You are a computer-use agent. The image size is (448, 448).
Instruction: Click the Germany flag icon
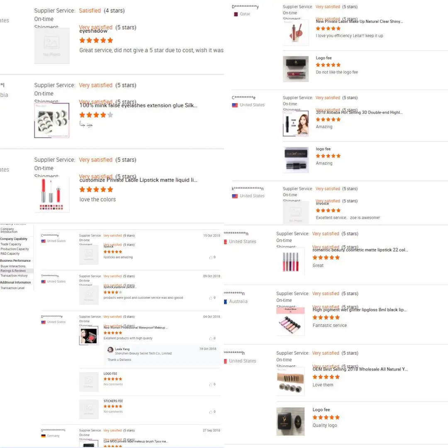(44, 436)
